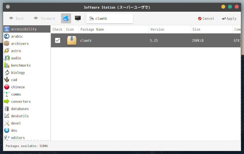Open the biology category label
Viewport: 244px width, 154px height.
(18, 73)
